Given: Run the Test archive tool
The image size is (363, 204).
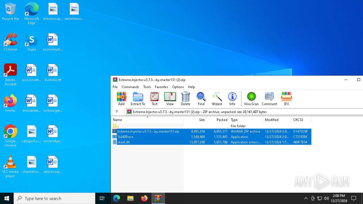Looking at the screenshot, I should [155, 99].
